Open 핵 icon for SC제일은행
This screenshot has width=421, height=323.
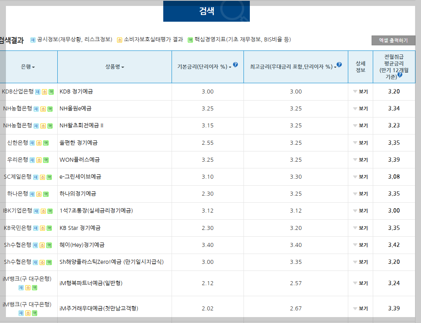click(49, 177)
